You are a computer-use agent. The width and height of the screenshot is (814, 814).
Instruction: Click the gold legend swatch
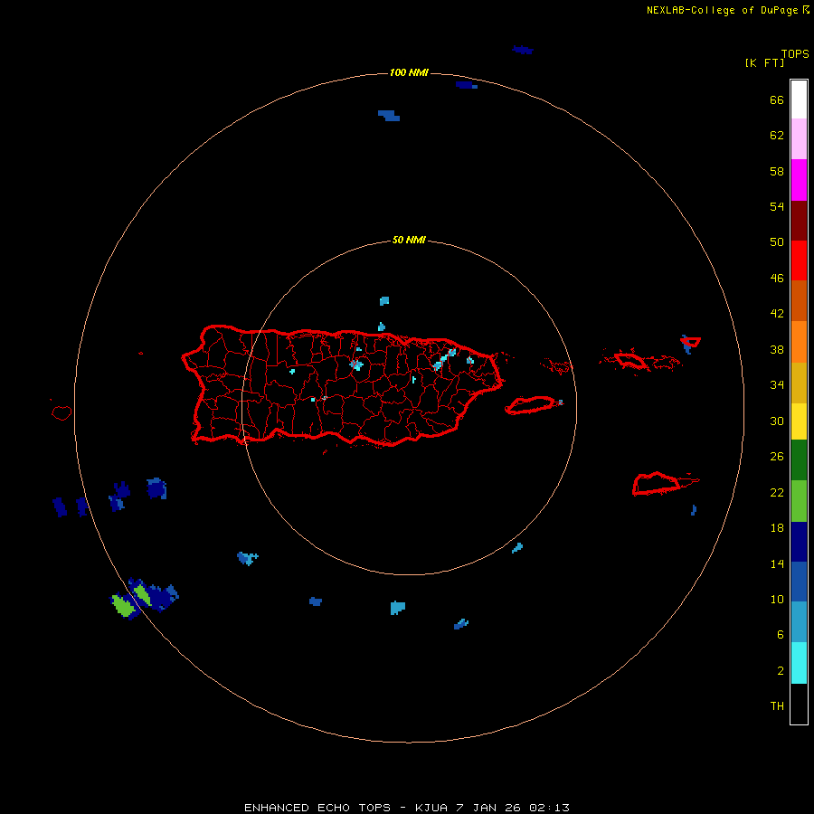(x=799, y=383)
